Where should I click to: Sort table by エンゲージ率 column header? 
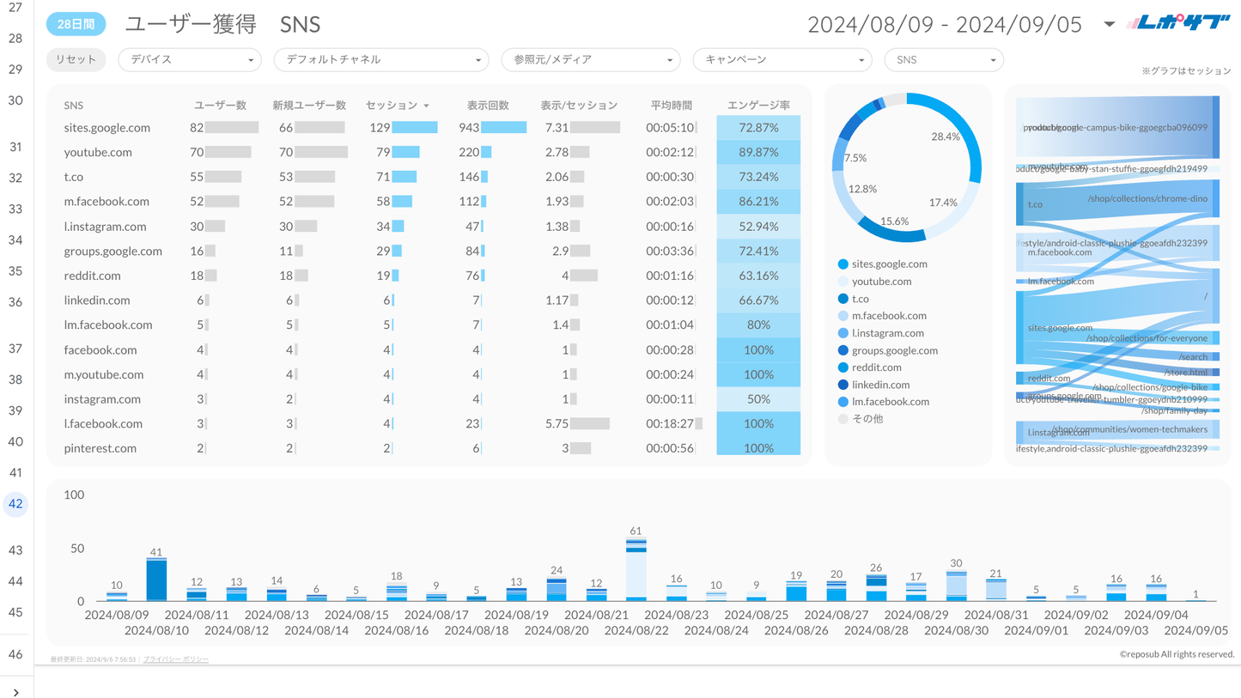point(758,106)
